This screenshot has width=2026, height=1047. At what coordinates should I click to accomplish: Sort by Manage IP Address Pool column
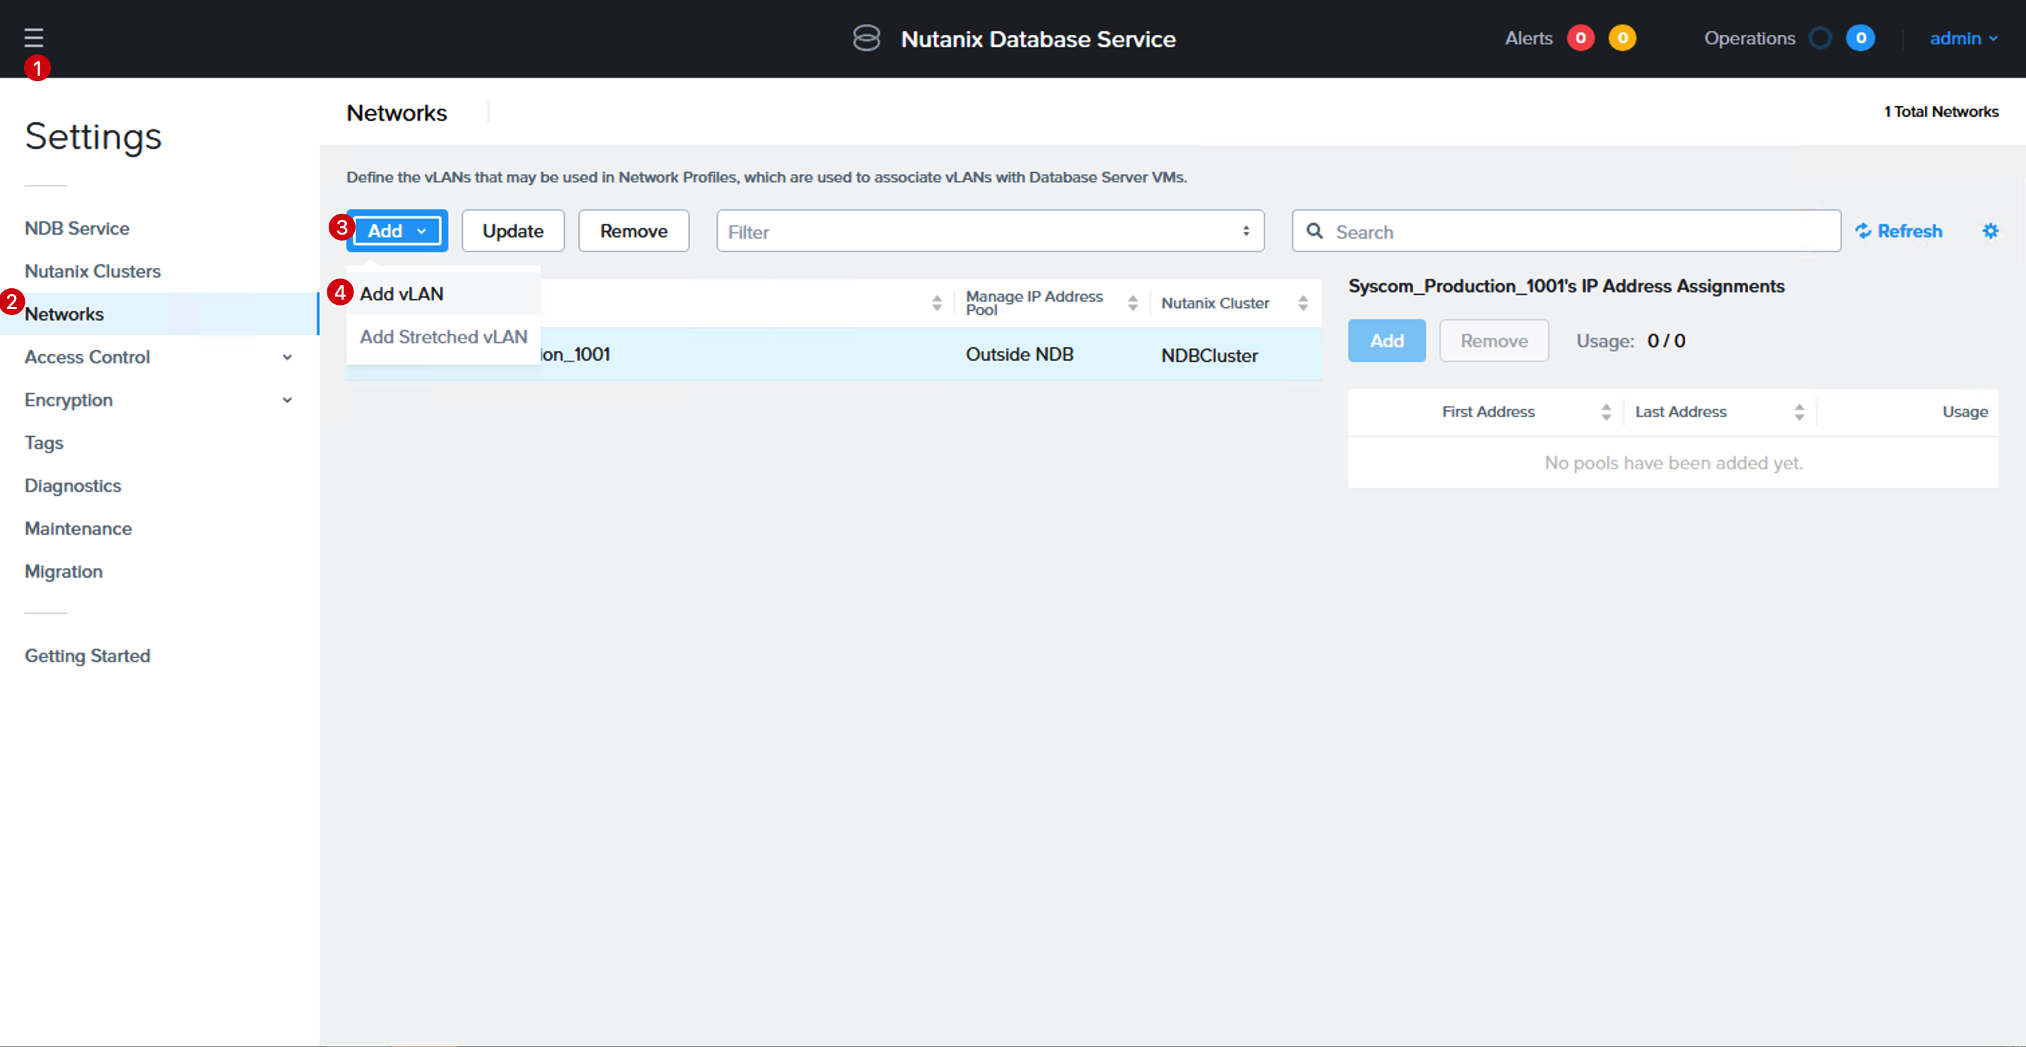1132,302
